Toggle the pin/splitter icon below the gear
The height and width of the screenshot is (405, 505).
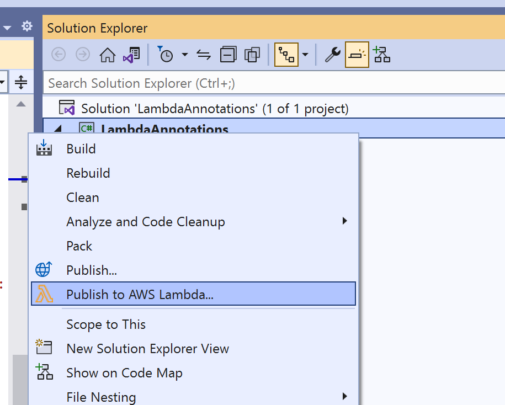coord(20,82)
